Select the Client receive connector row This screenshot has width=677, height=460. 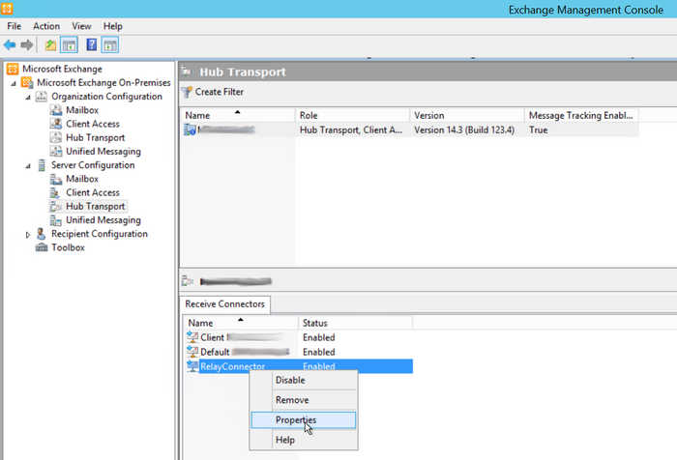tap(299, 337)
